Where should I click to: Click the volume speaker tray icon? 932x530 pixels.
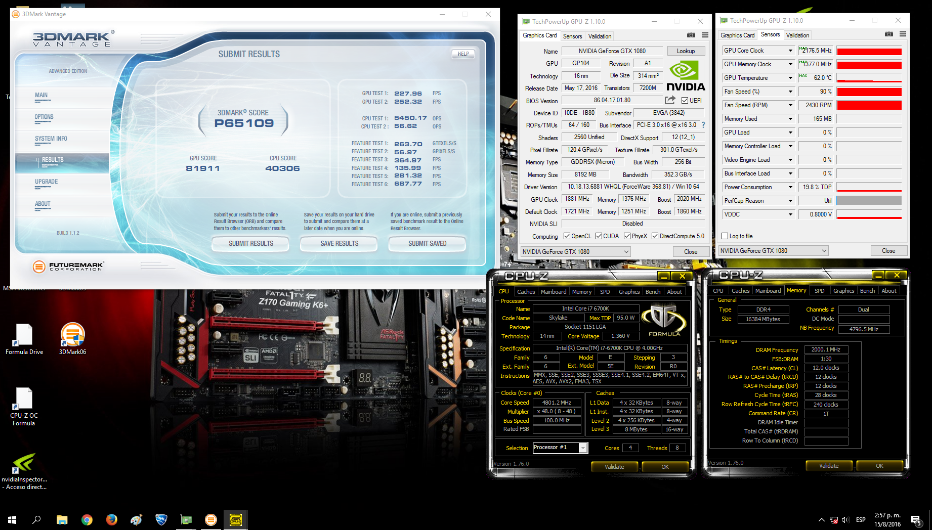(x=845, y=520)
